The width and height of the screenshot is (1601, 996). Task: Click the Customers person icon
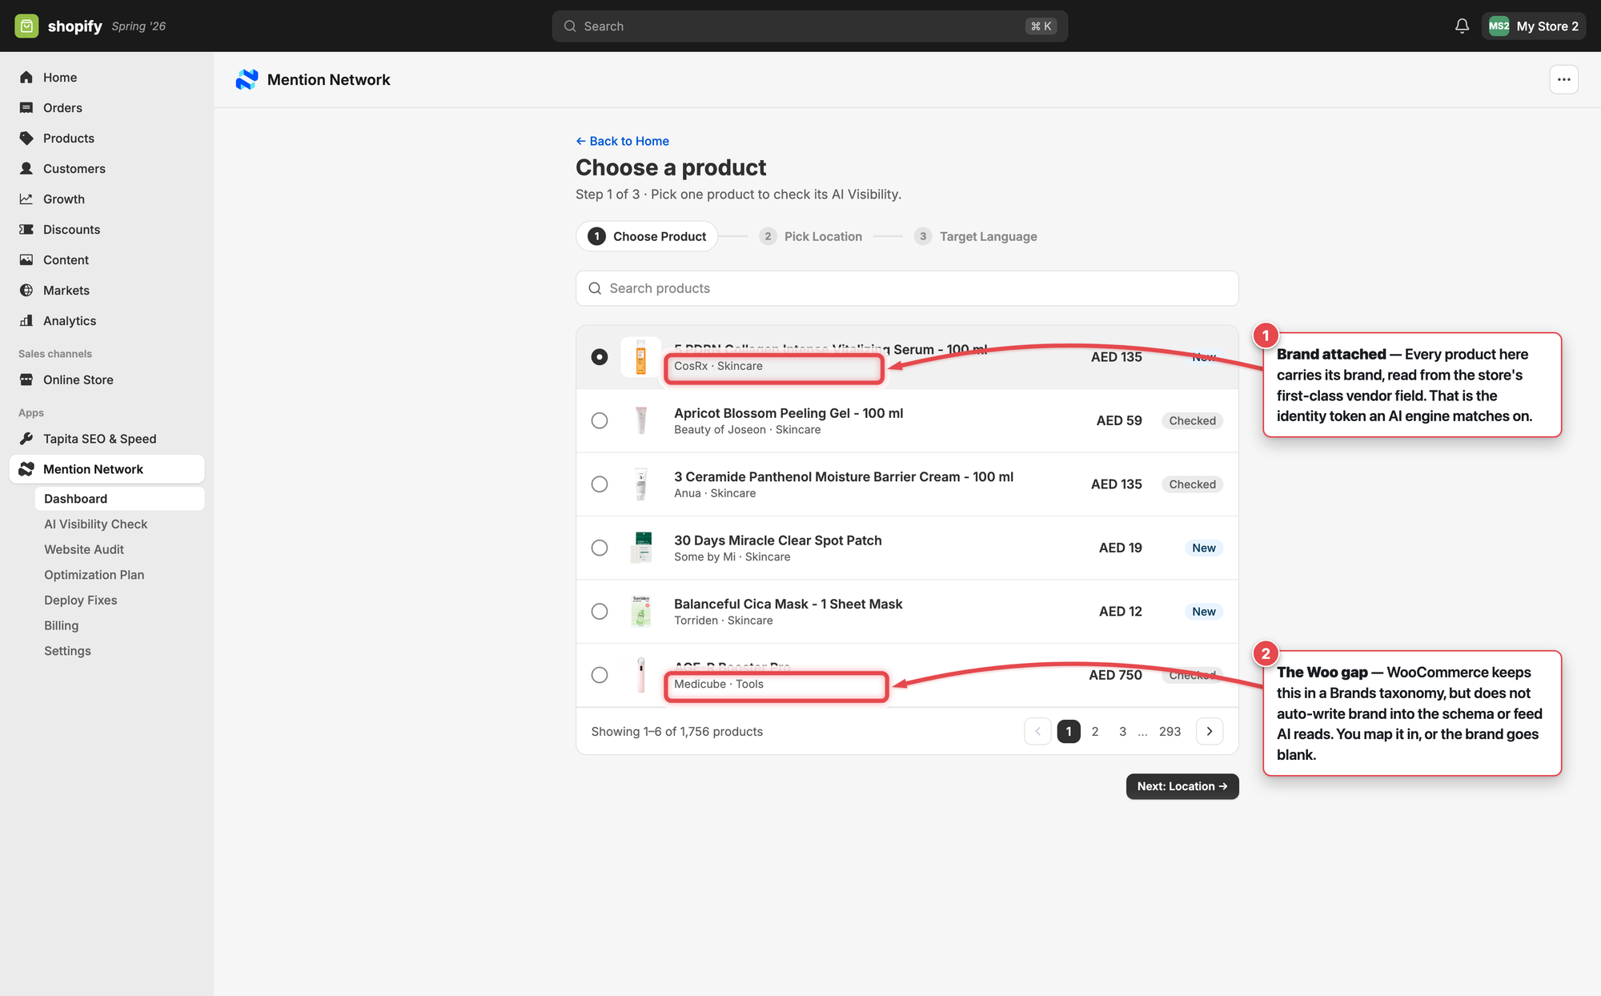click(x=26, y=168)
